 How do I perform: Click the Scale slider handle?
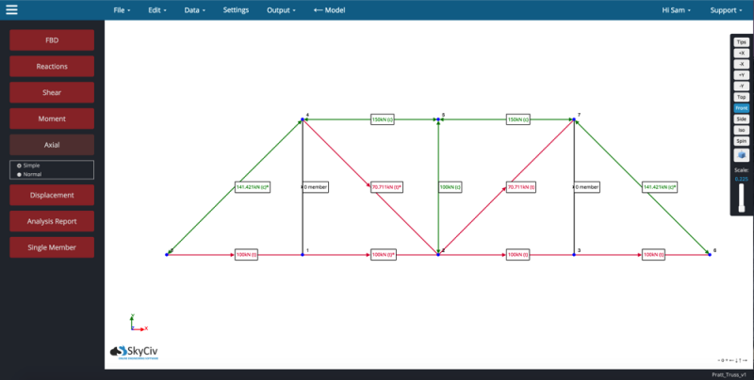tap(742, 208)
